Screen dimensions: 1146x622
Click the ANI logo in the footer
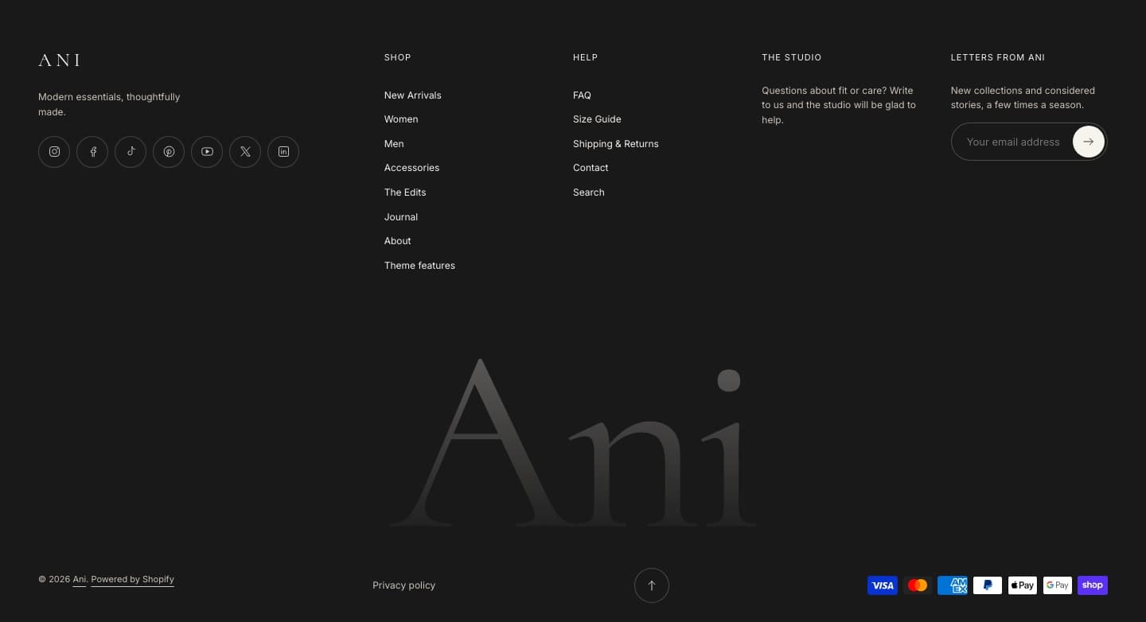60,60
